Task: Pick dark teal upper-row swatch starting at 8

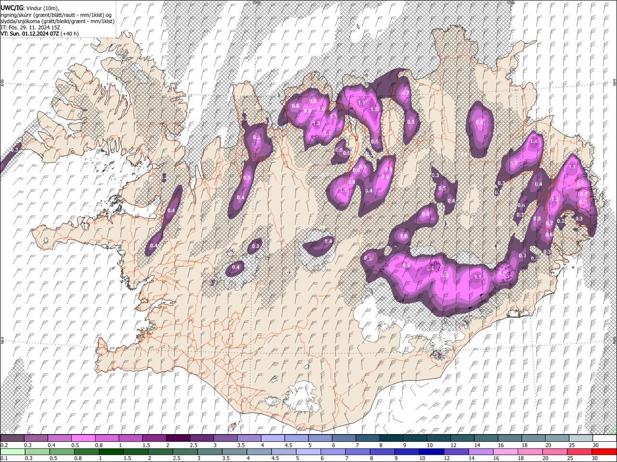Action: pos(391,438)
